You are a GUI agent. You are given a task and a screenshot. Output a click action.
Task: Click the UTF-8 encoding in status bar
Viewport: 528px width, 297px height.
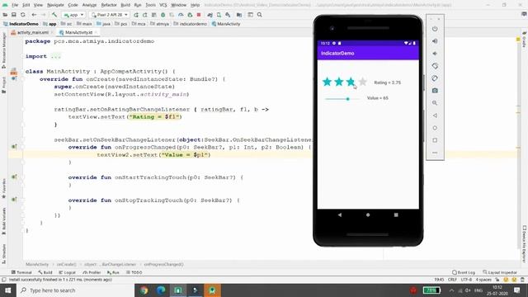466,280
